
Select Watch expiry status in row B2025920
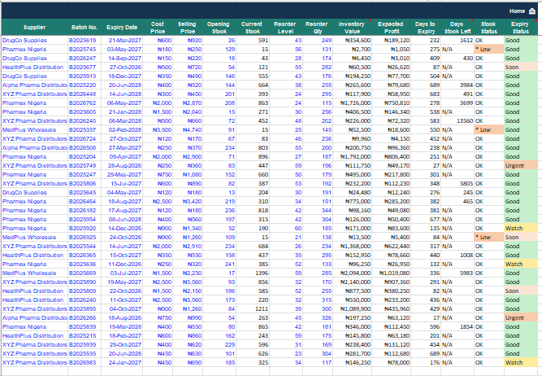(x=520, y=229)
